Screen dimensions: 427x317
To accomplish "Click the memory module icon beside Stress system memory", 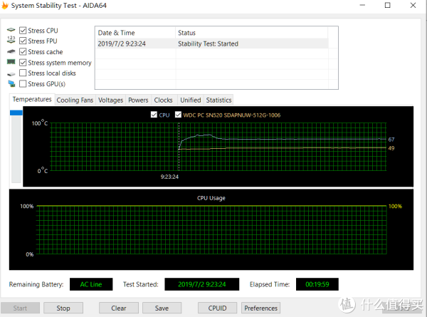I will click(x=11, y=62).
